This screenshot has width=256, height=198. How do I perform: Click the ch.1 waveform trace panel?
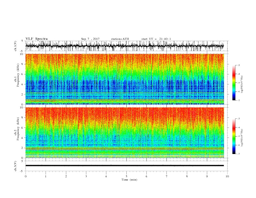127,46
